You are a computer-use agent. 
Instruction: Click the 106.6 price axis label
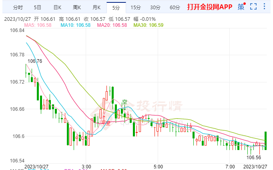(x=18, y=136)
